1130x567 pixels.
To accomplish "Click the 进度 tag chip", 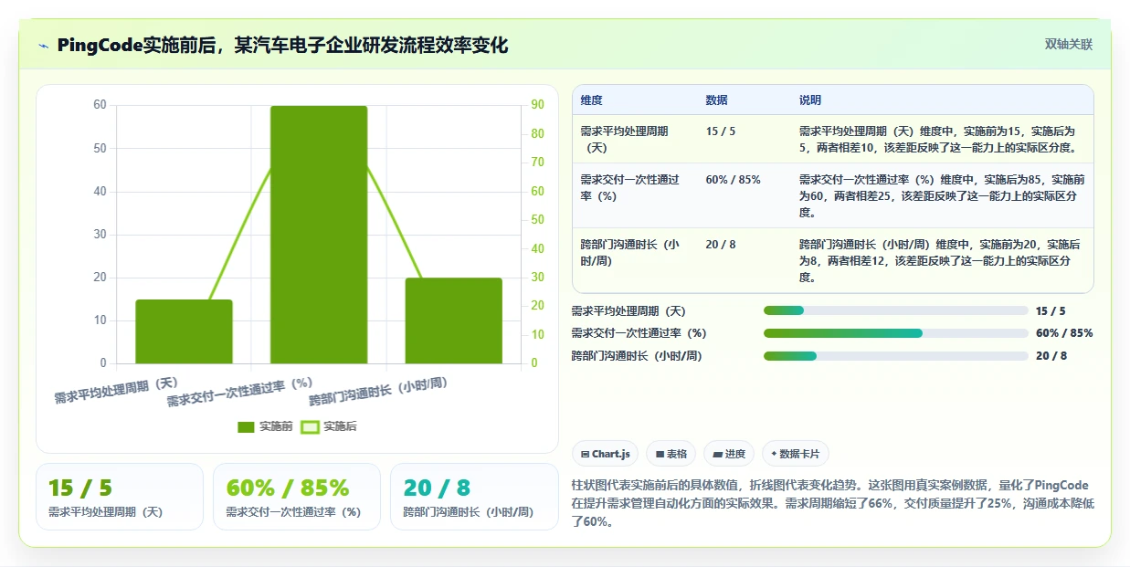I will [729, 454].
